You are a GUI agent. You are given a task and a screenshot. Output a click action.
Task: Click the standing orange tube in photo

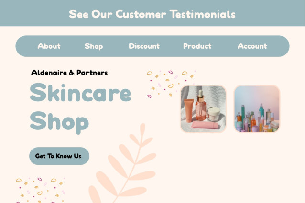pos(189,110)
